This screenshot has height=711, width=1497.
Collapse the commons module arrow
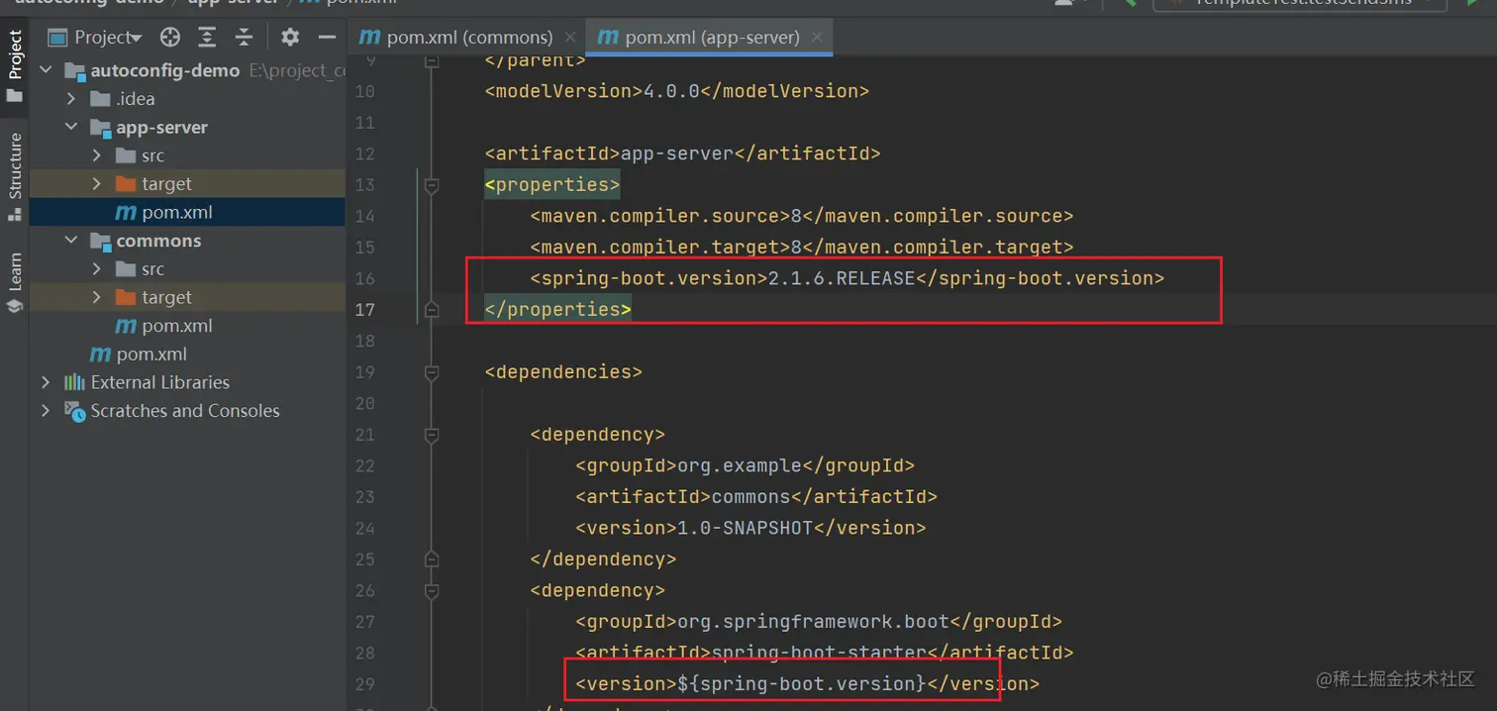click(71, 241)
